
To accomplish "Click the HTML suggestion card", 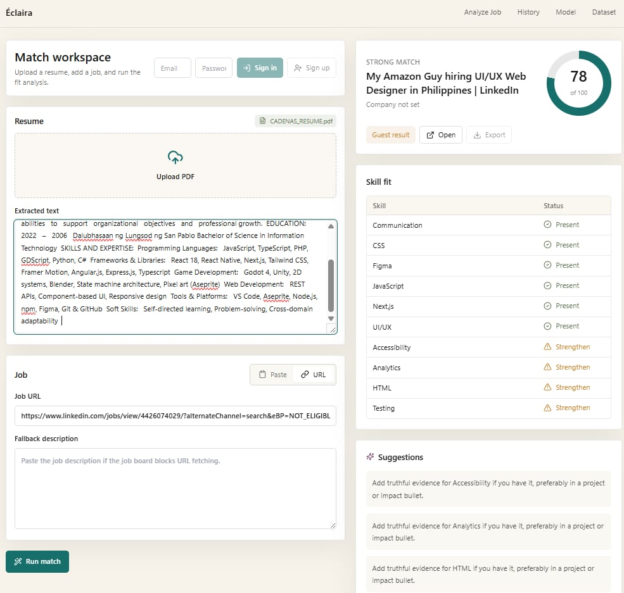I will (488, 574).
